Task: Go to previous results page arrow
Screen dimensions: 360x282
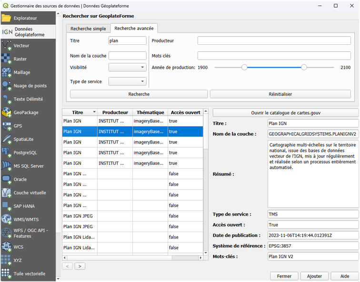Action: [x=67, y=266]
